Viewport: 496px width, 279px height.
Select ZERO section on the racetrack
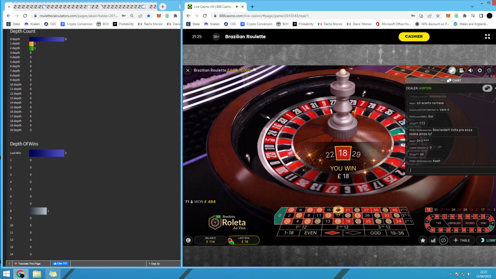[483, 223]
